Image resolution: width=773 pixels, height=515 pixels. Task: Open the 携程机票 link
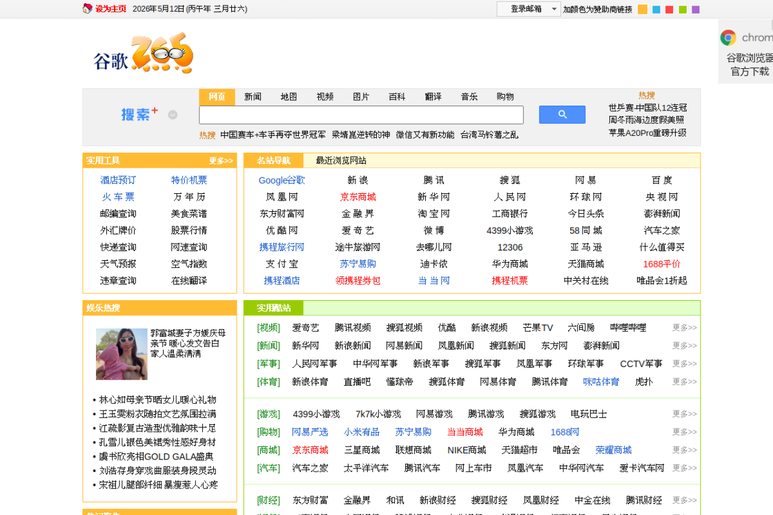[510, 281]
